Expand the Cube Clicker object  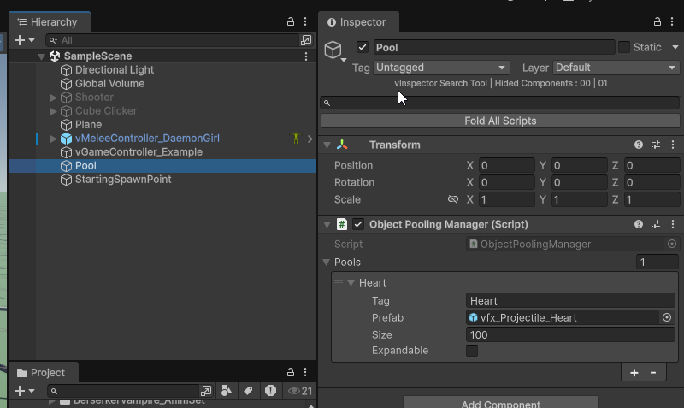click(53, 111)
